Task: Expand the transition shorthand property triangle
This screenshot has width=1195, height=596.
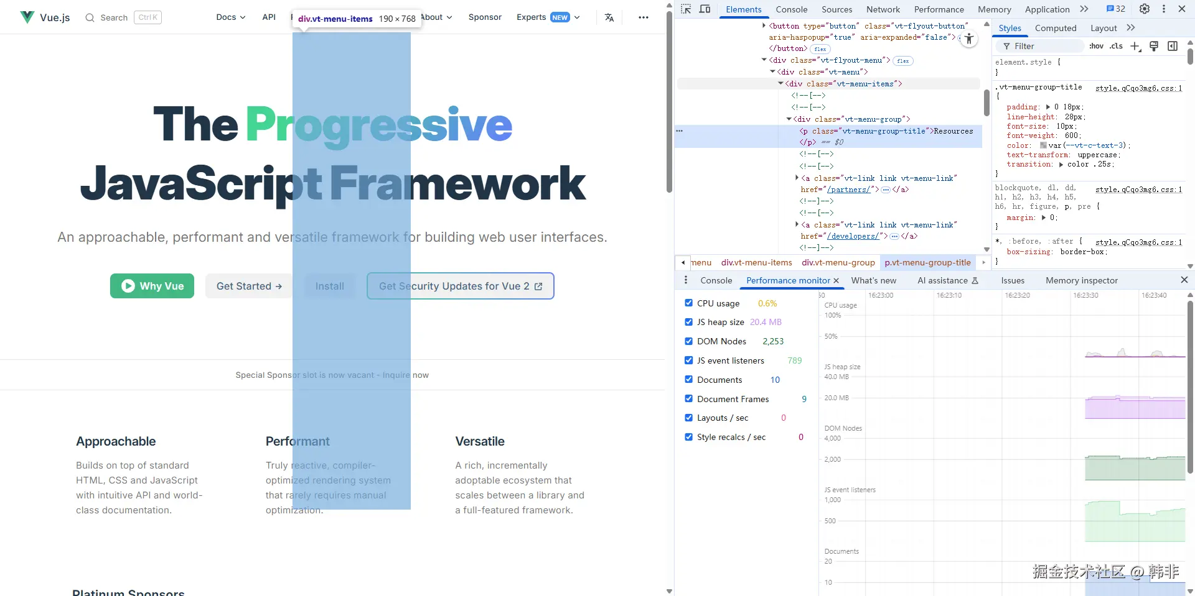Action: (1061, 165)
